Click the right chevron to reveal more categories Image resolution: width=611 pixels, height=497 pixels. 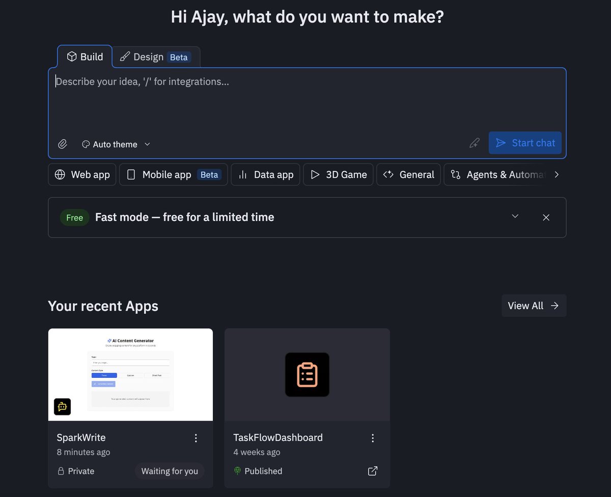(x=557, y=175)
